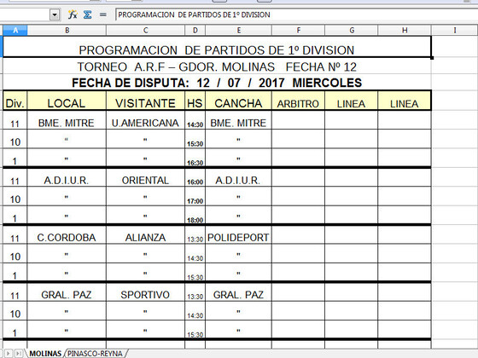
Task: Select column A header
Action: (x=15, y=30)
